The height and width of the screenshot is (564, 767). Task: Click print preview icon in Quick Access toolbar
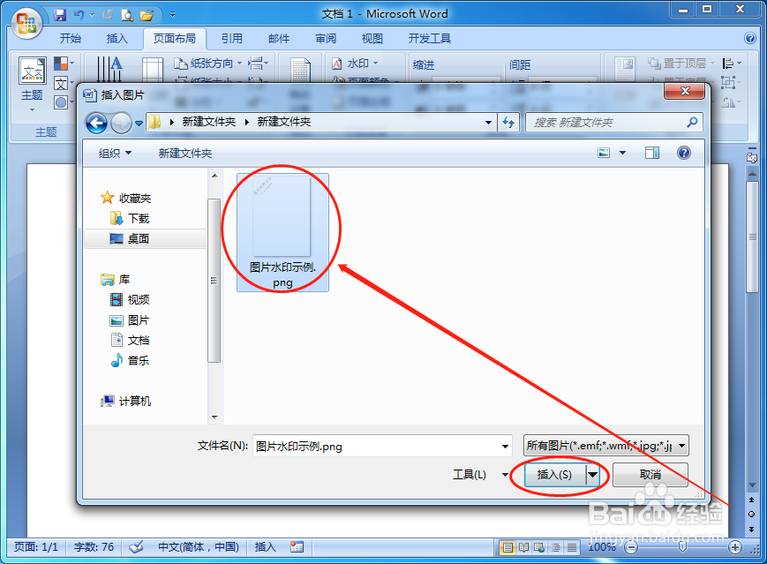[127, 15]
